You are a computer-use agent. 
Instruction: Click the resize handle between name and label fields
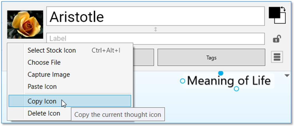pyautogui.click(x=156, y=29)
